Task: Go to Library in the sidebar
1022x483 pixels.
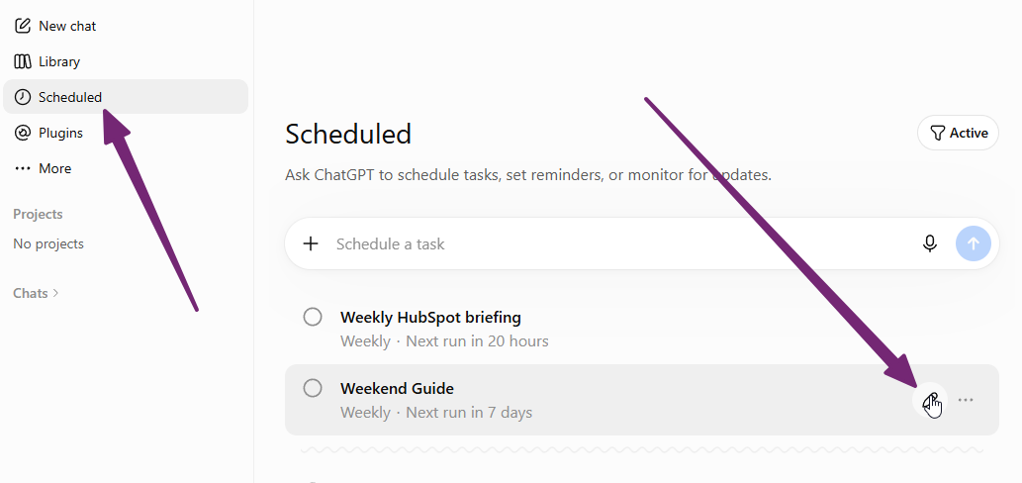Action: [59, 62]
